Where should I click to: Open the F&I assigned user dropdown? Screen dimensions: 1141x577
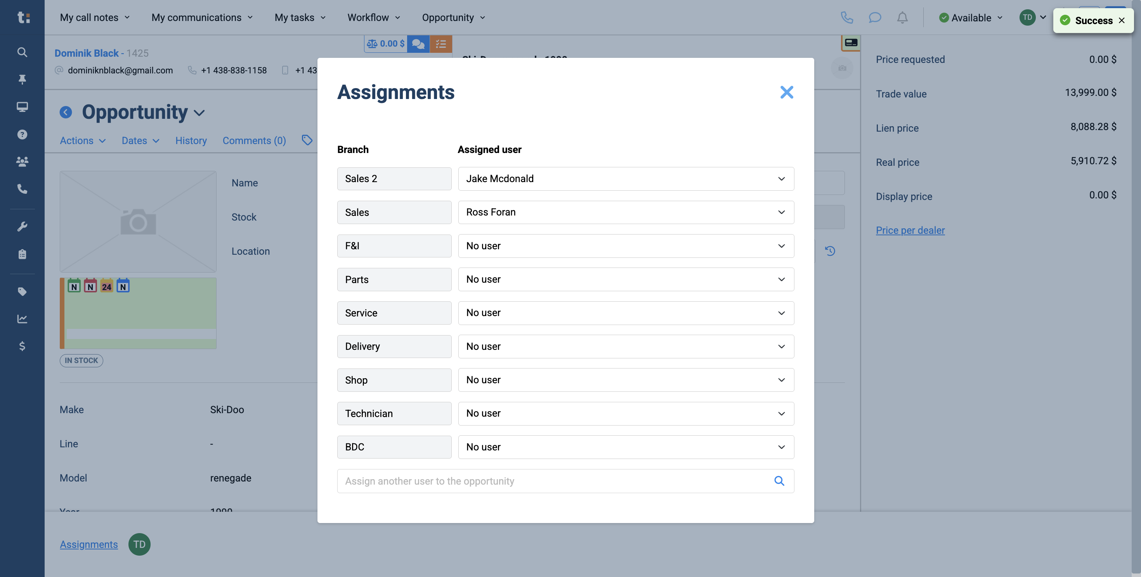point(626,246)
